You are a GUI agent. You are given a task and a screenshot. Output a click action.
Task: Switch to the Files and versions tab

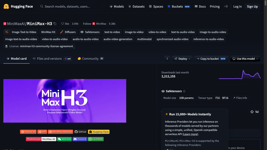(52, 59)
